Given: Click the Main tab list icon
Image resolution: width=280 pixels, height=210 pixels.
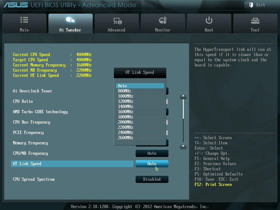Looking at the screenshot, I should click(24, 20).
